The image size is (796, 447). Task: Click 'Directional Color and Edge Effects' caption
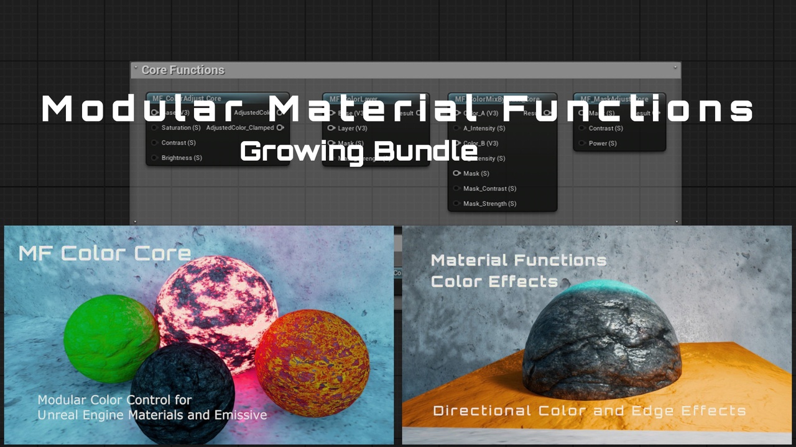tap(589, 410)
